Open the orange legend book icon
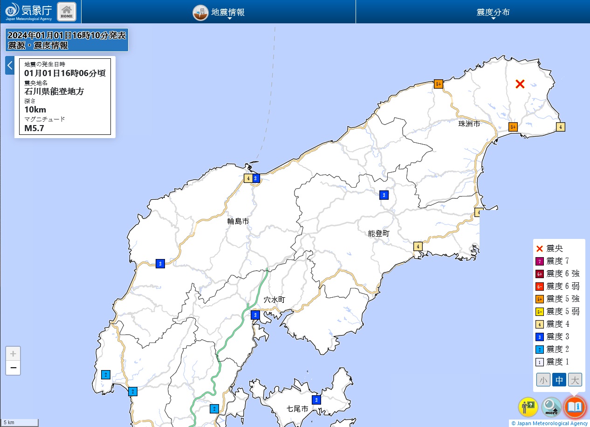The image size is (590, 427). [x=575, y=407]
